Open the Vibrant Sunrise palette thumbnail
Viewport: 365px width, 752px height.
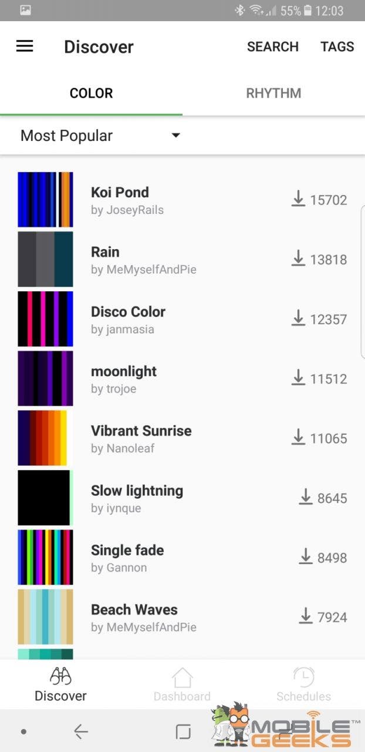point(45,438)
